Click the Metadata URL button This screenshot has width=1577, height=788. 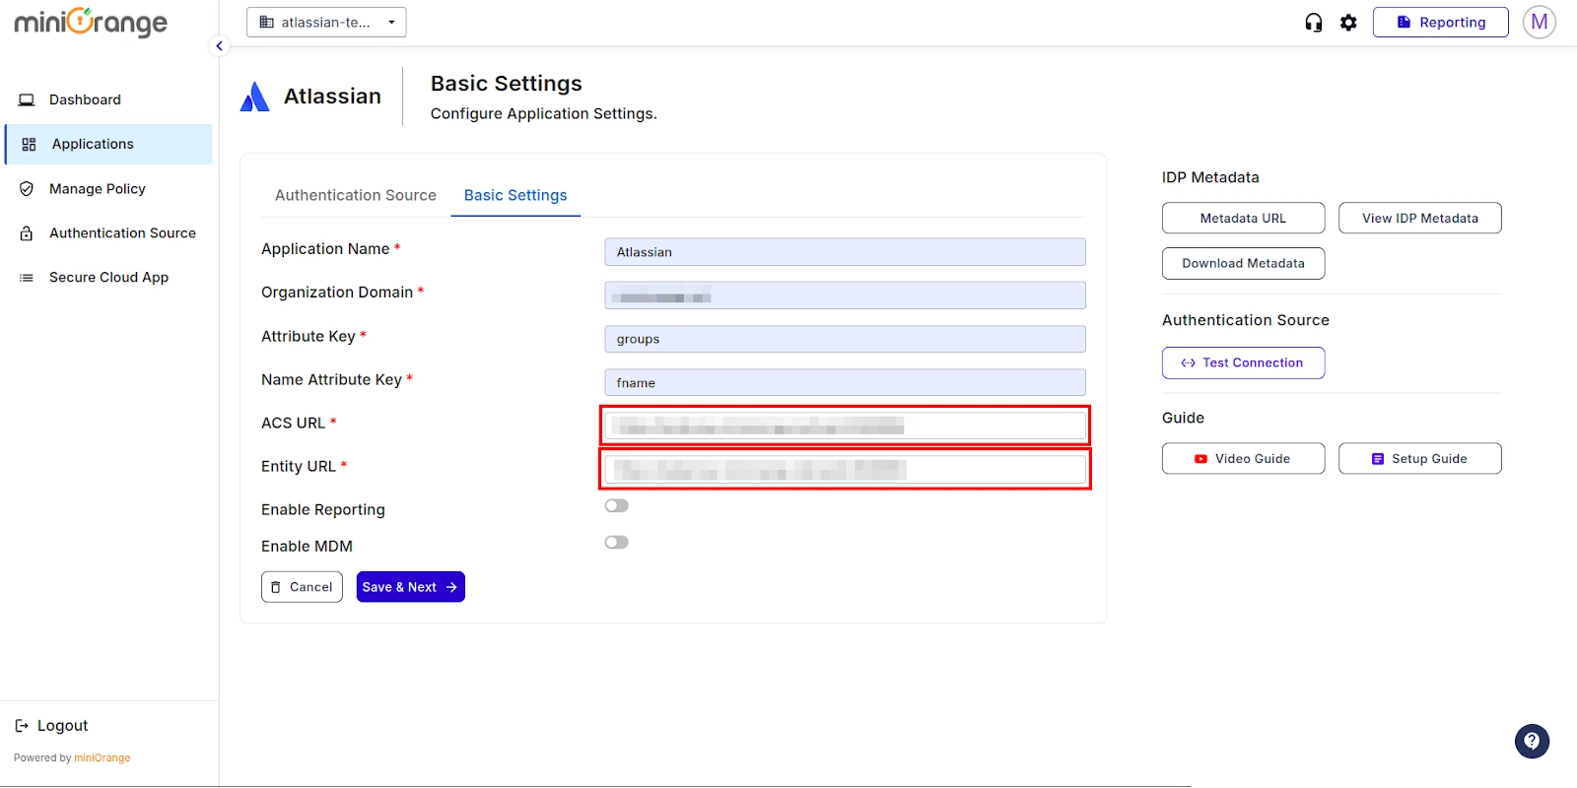coord(1243,218)
